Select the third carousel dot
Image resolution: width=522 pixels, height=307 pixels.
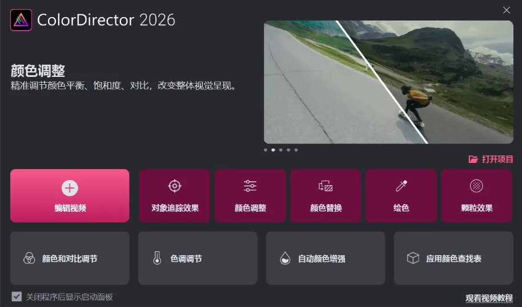pyautogui.click(x=280, y=150)
